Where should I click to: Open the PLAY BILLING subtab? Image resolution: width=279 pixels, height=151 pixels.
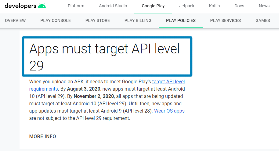(138, 21)
